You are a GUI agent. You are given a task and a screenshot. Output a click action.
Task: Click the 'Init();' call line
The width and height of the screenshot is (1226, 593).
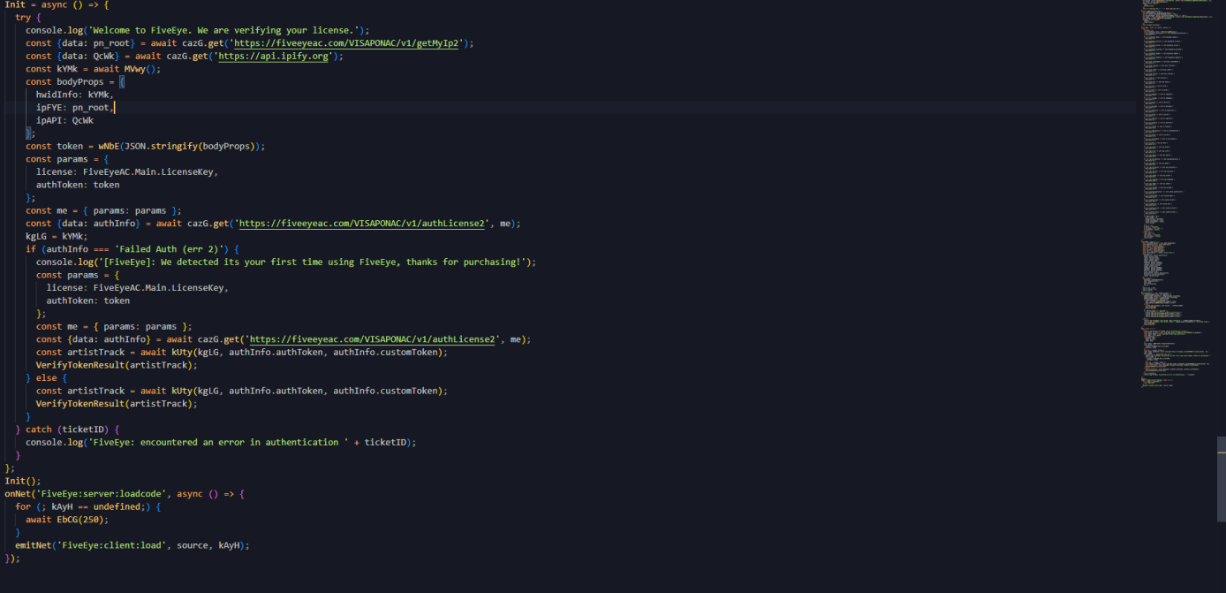click(23, 481)
